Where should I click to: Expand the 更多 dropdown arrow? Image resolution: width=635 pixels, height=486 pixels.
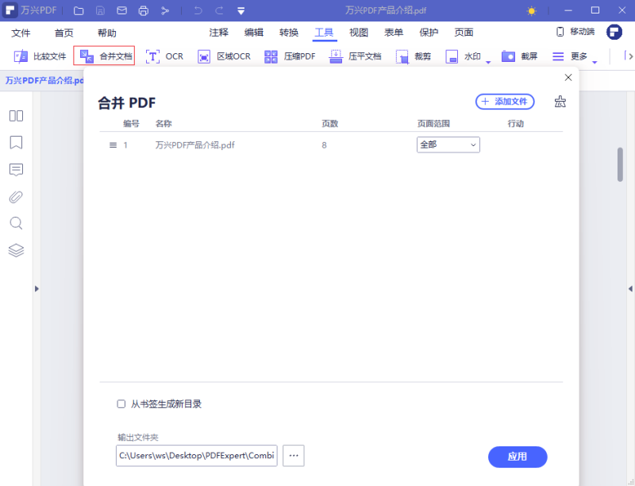(595, 62)
